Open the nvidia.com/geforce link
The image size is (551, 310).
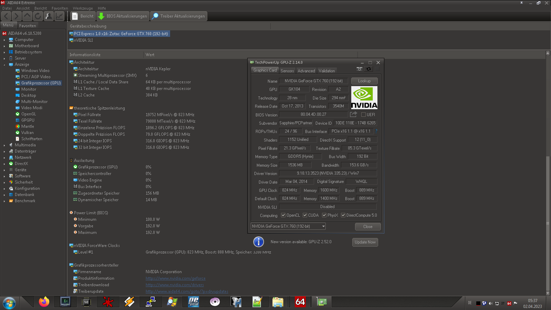[x=176, y=278]
